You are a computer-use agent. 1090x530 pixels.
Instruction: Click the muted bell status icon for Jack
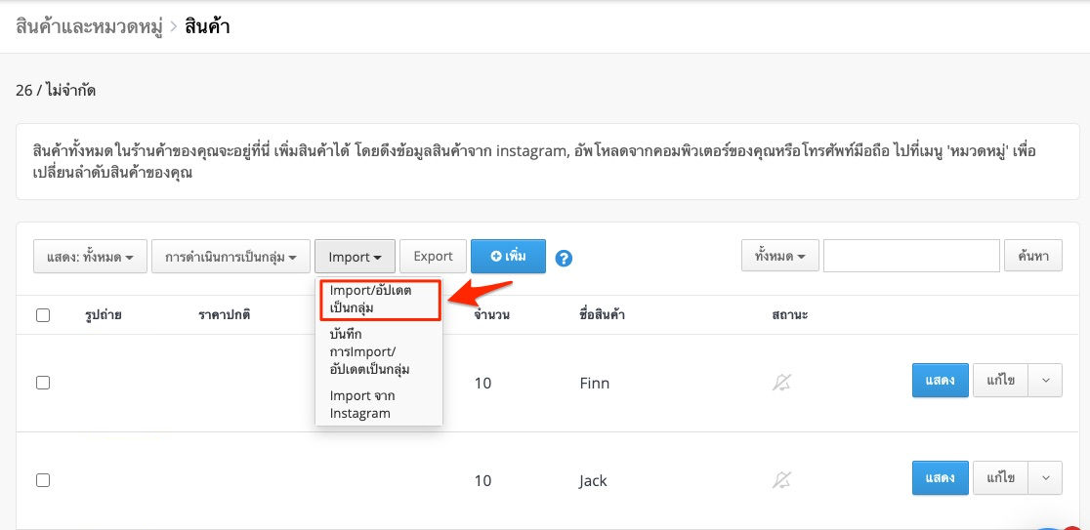[782, 480]
